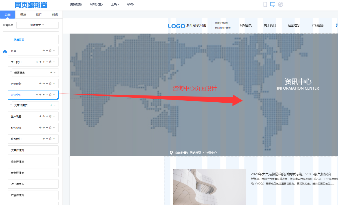Open the 工具 dropdown menu

(115, 4)
